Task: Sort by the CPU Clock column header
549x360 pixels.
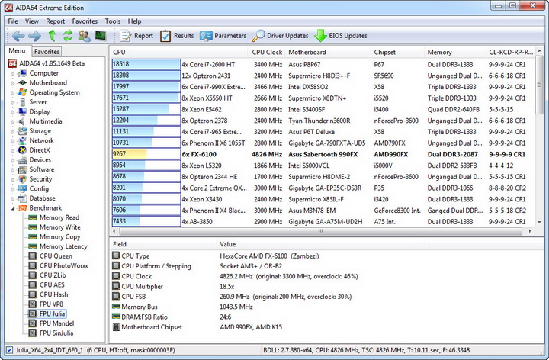Action: 266,52
